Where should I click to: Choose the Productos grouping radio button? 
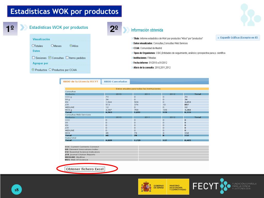click(x=33, y=70)
